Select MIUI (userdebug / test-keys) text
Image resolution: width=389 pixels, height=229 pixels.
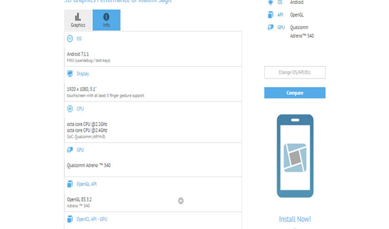pyautogui.click(x=89, y=60)
